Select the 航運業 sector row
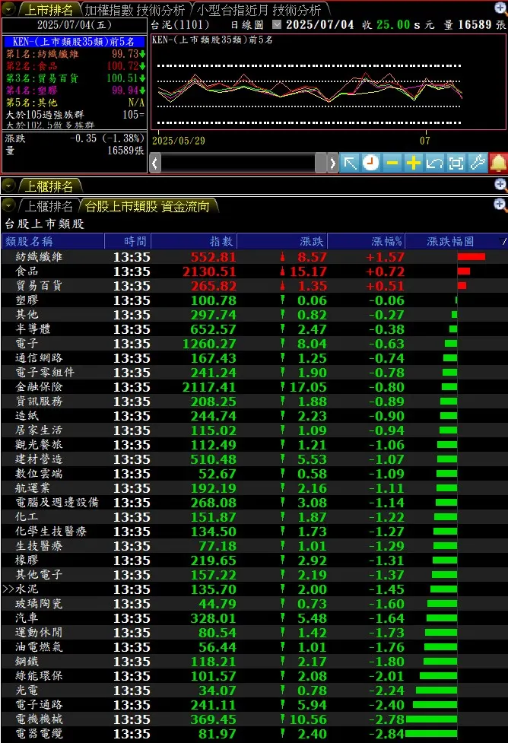 [x=254, y=488]
